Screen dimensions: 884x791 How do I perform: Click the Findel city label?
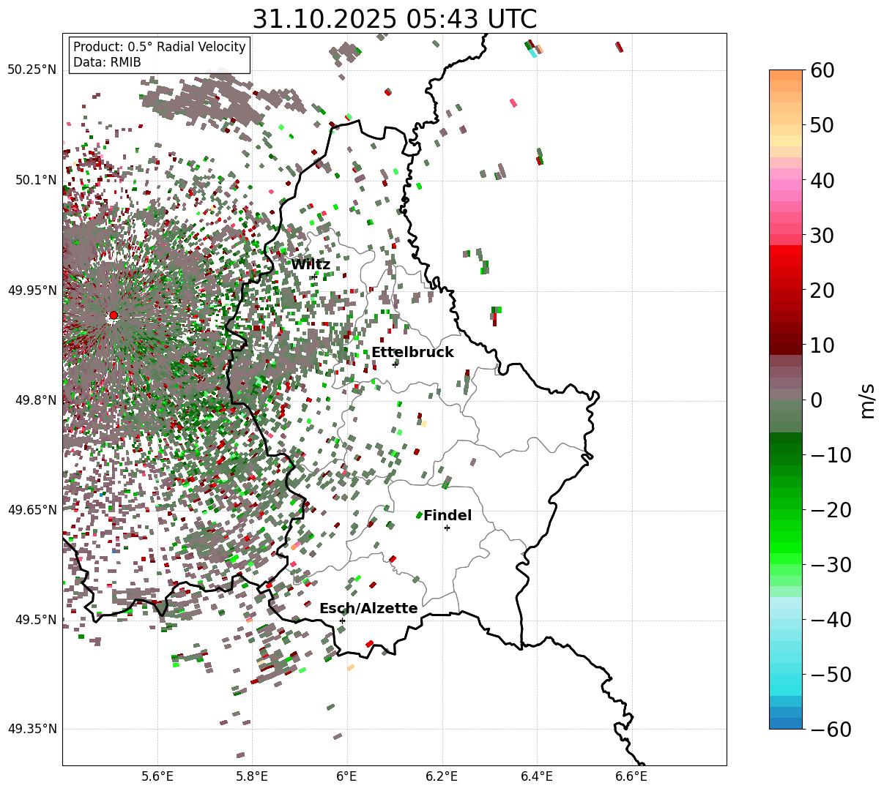point(447,516)
